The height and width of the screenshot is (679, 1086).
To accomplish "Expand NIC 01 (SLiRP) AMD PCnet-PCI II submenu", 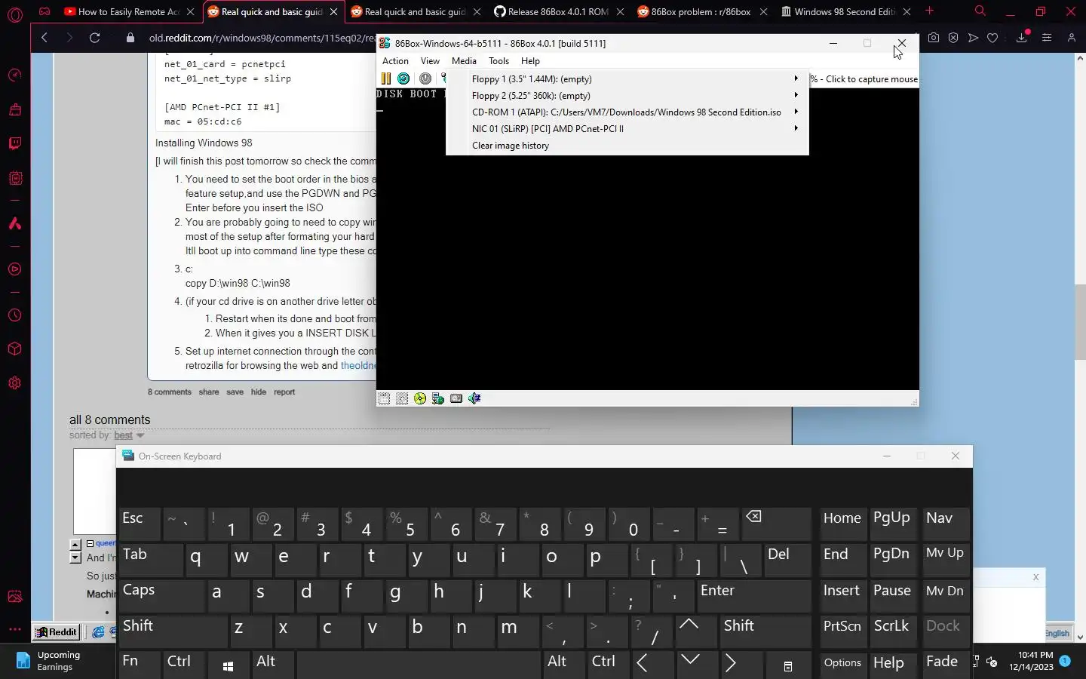I will [x=627, y=128].
